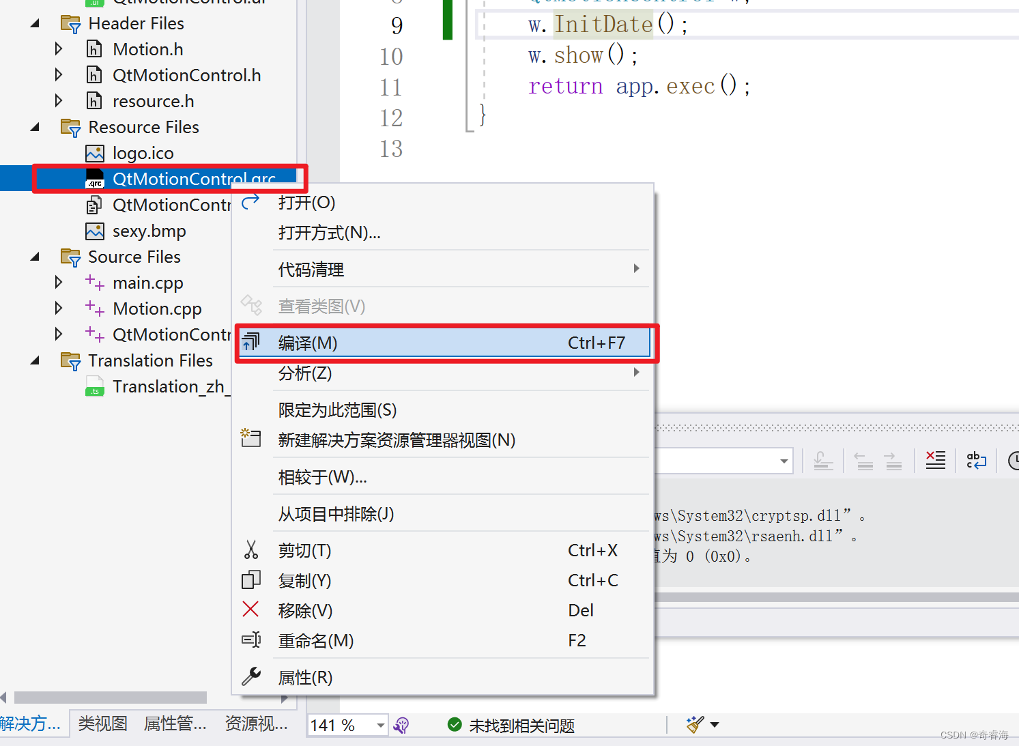Collapse the Translation Files folder
This screenshot has height=746, width=1019.
point(35,360)
